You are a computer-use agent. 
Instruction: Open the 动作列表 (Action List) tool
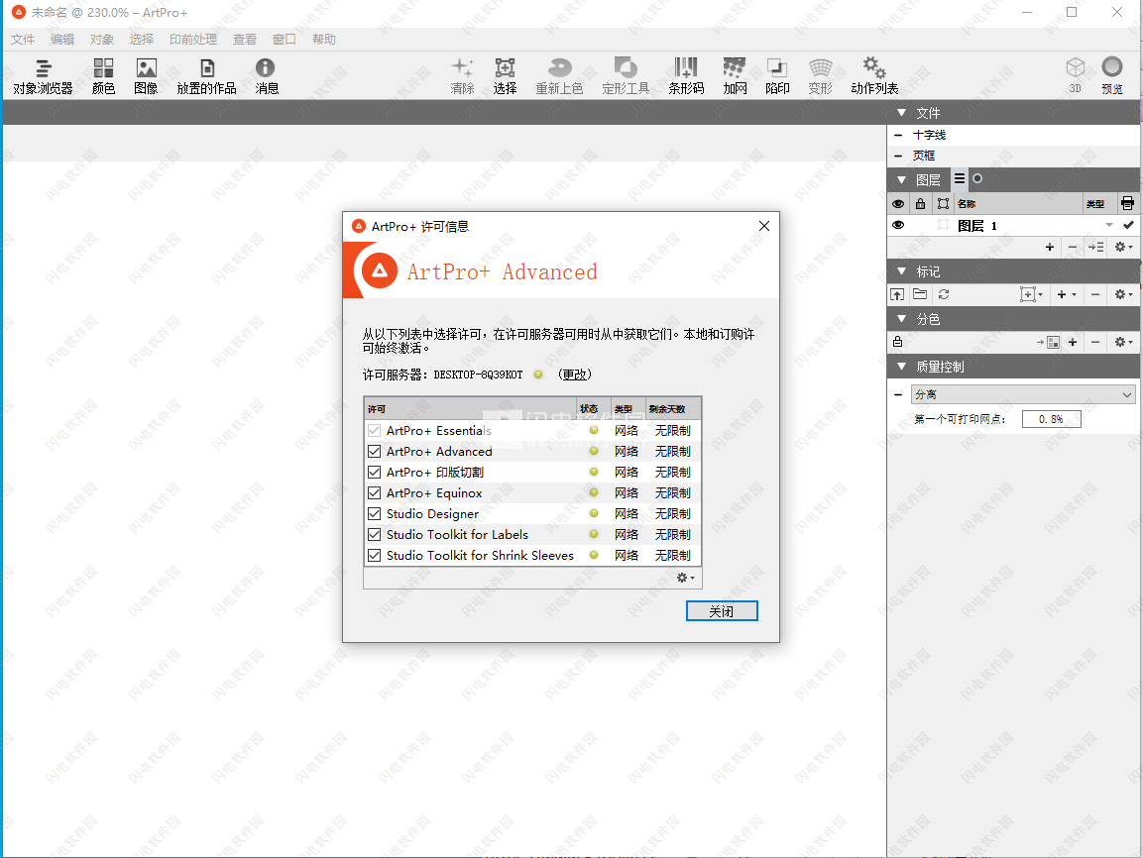[873, 74]
